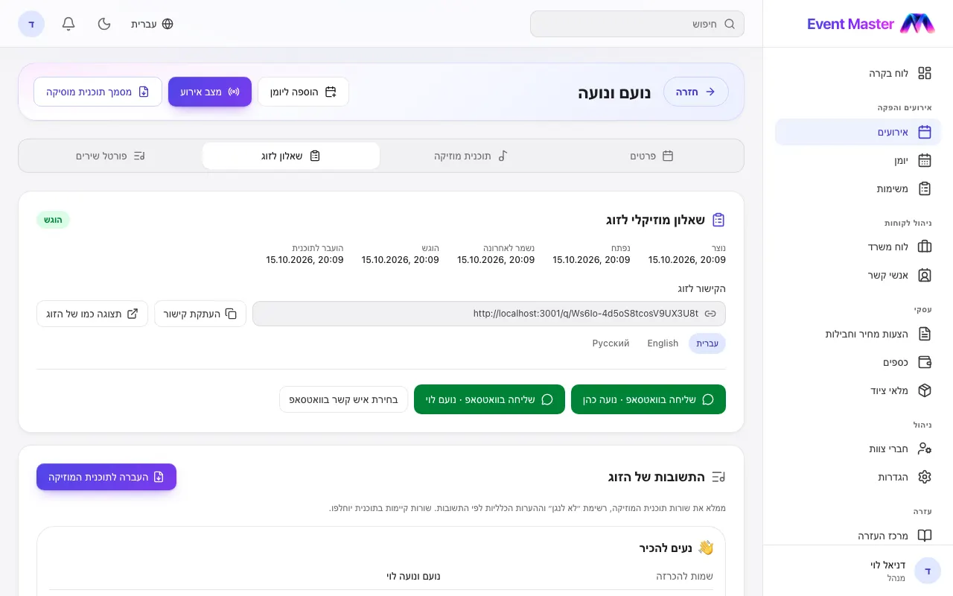Open חברי צוות team in sidebar
The height and width of the screenshot is (596, 953).
(x=858, y=448)
